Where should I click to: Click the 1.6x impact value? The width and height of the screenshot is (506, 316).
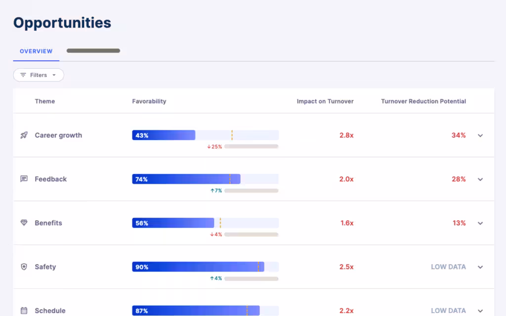(x=347, y=223)
